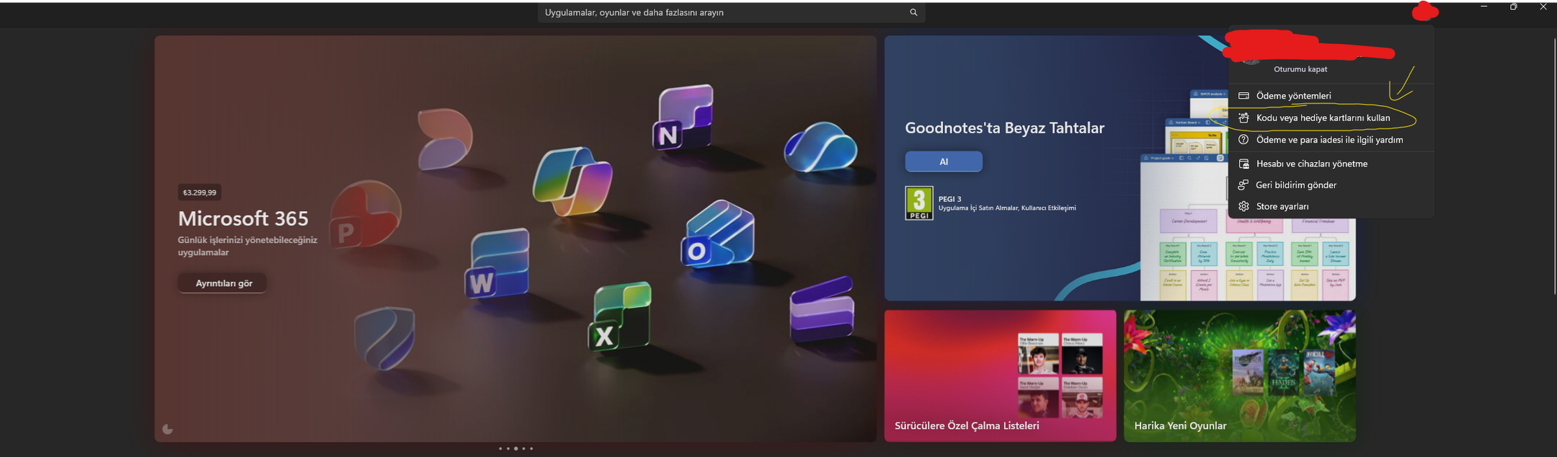Click the ₺3.299,99 price tag
This screenshot has height=457, width=1557.
click(x=200, y=192)
